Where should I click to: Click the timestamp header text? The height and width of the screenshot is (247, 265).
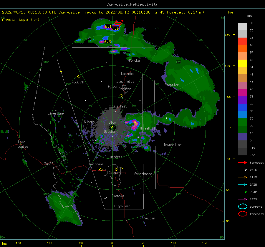[x=103, y=12]
